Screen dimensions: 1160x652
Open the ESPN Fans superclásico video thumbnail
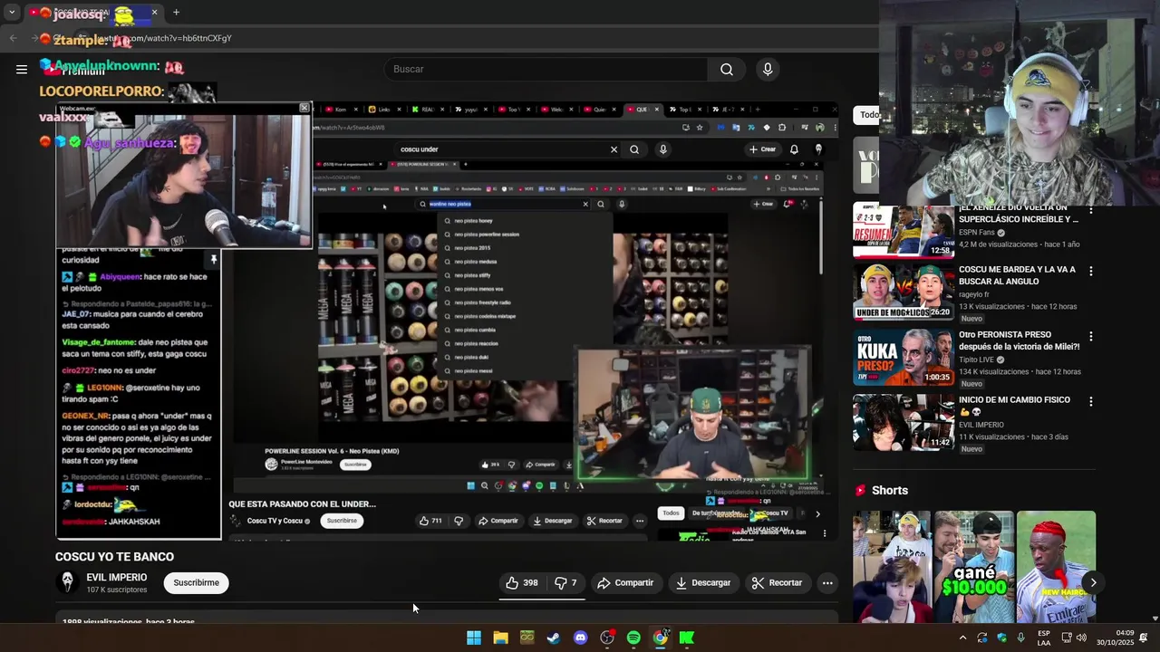click(x=904, y=230)
